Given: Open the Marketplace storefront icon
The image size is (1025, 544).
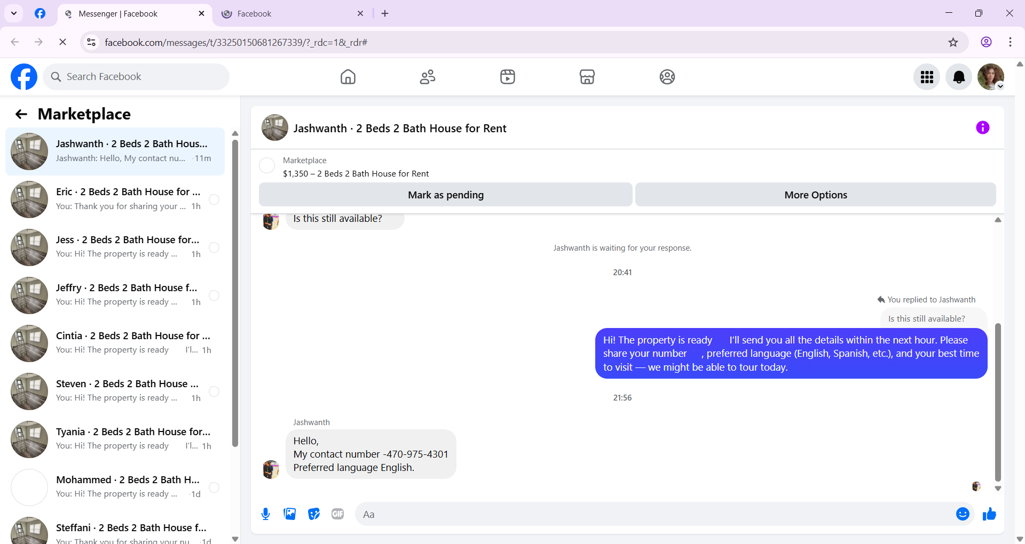Looking at the screenshot, I should 587,77.
